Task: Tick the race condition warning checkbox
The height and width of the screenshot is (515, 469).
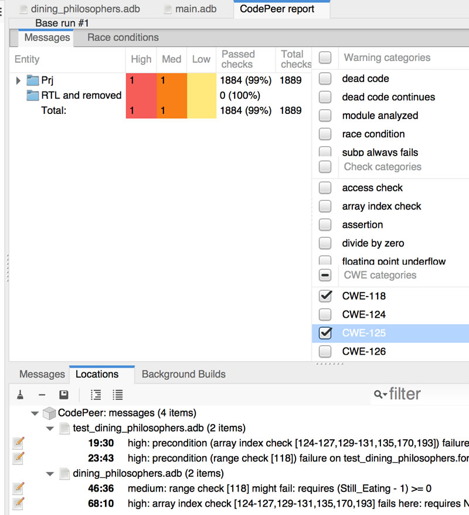Action: (325, 134)
